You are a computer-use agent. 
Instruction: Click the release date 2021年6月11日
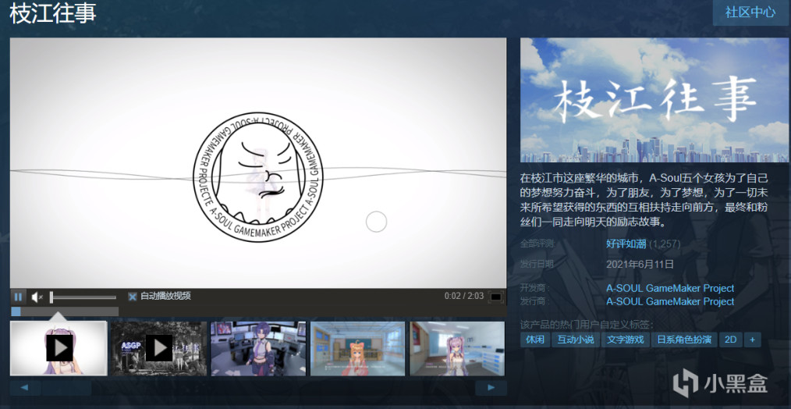640,264
